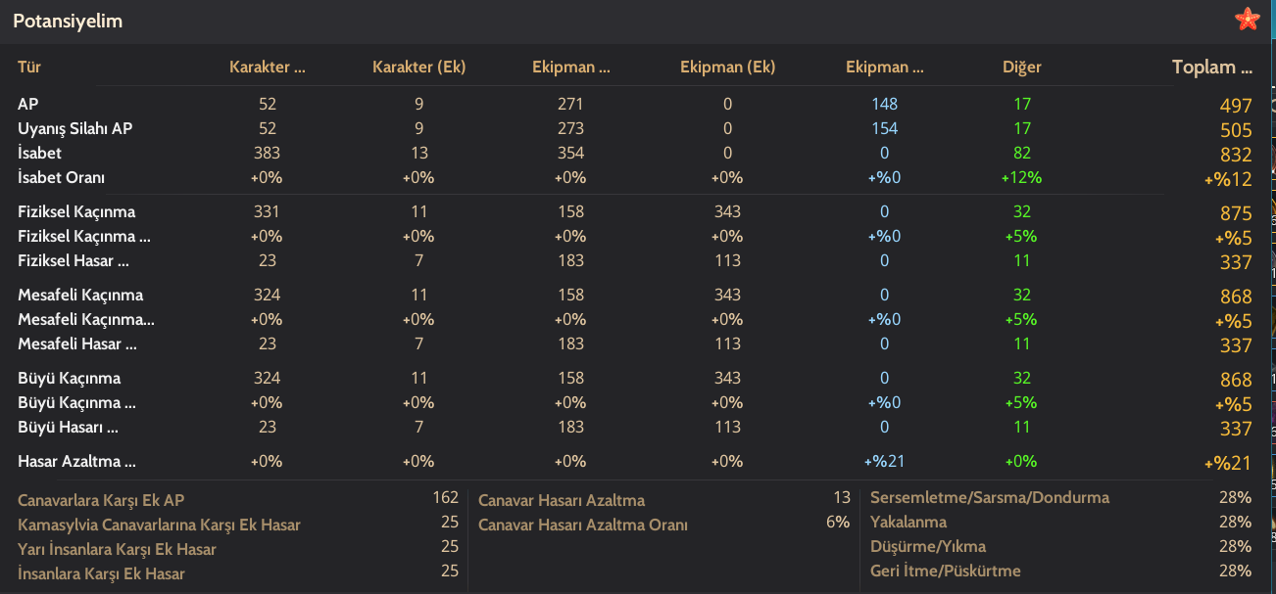
Task: Click the red starfish icon
Action: pyautogui.click(x=1247, y=19)
